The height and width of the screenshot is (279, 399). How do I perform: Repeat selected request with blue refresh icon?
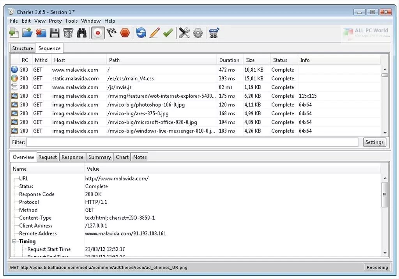click(141, 33)
